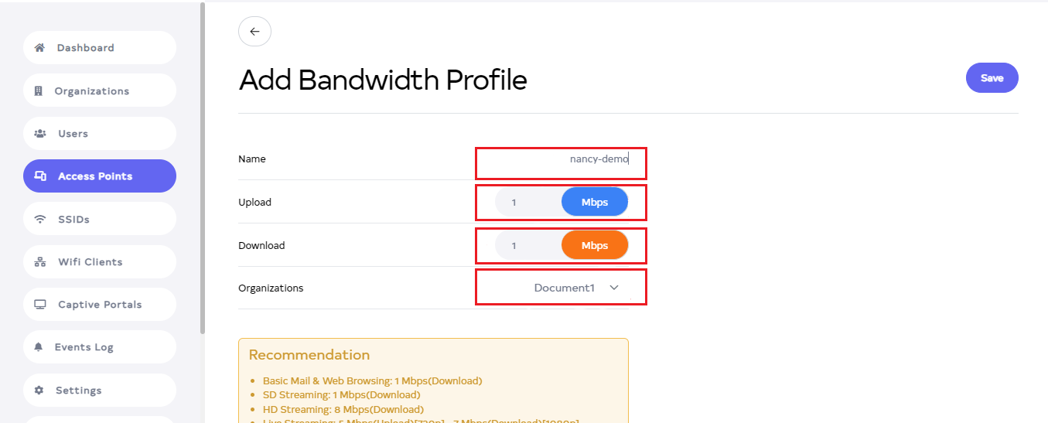Click the Organizations building icon
The width and height of the screenshot is (1048, 423).
click(39, 91)
